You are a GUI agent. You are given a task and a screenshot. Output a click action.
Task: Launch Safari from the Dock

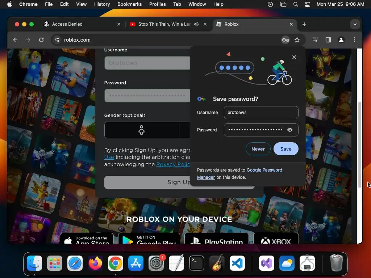(x=75, y=263)
